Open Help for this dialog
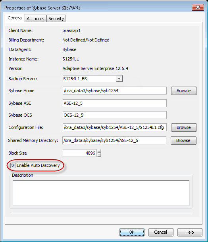Viewport: 208px width, 242px height. 190,232
